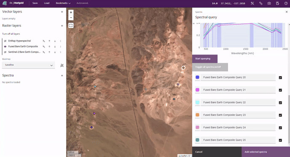Move EnMap Hyperspectral layer down
290x157 pixels.
point(55,41)
